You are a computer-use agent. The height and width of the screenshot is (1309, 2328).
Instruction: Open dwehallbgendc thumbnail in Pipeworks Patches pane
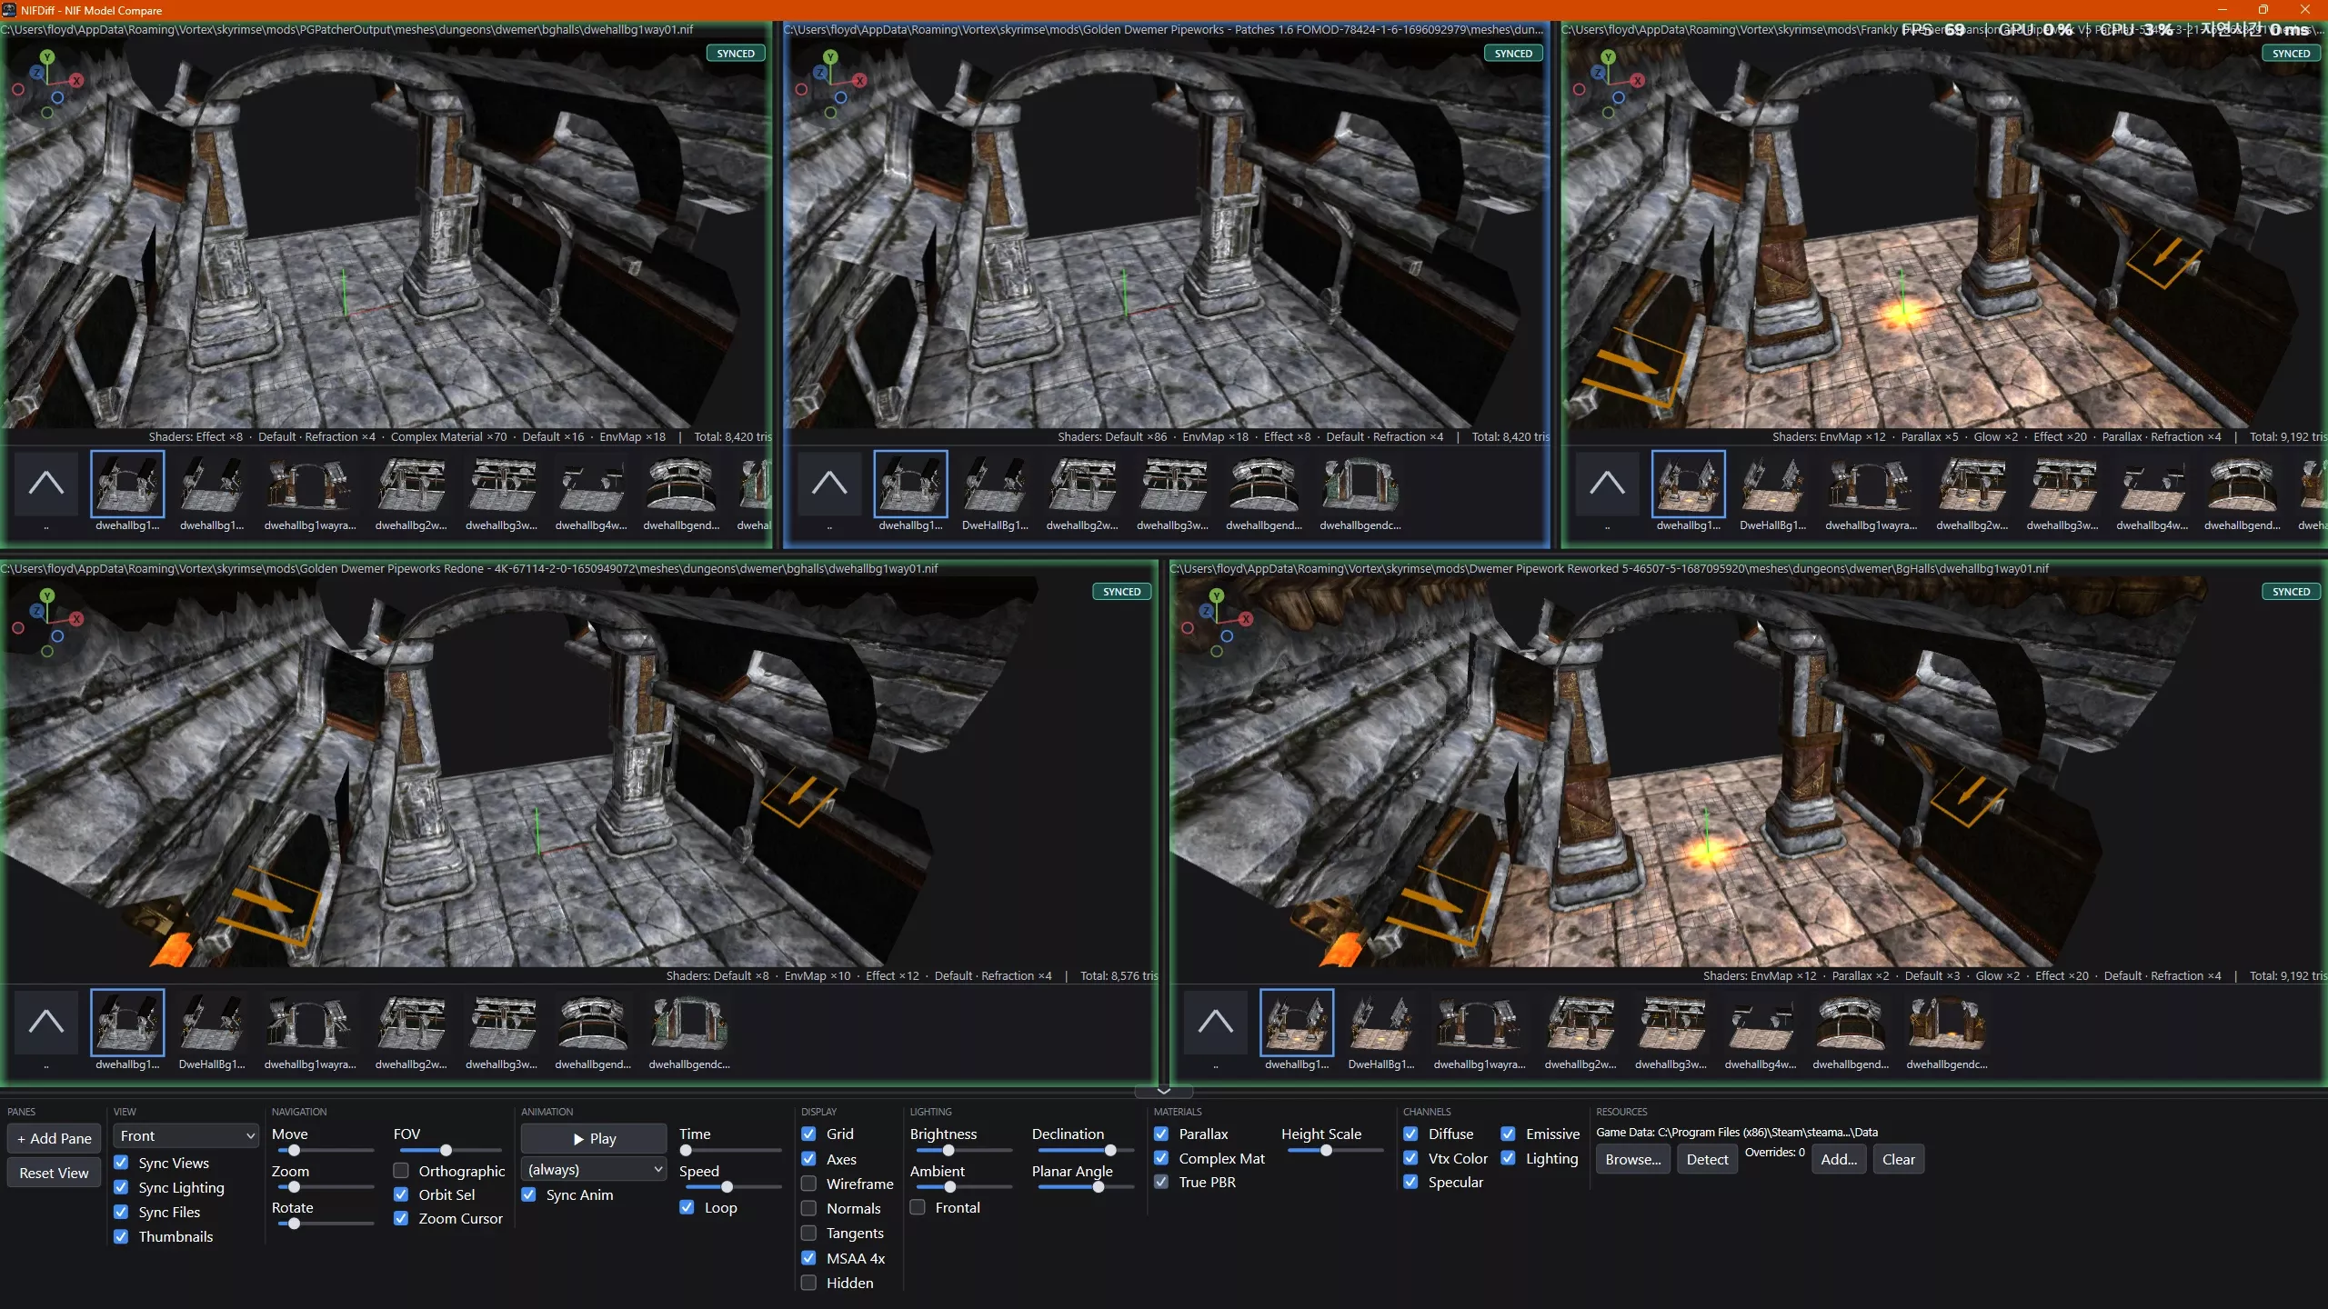point(1360,492)
